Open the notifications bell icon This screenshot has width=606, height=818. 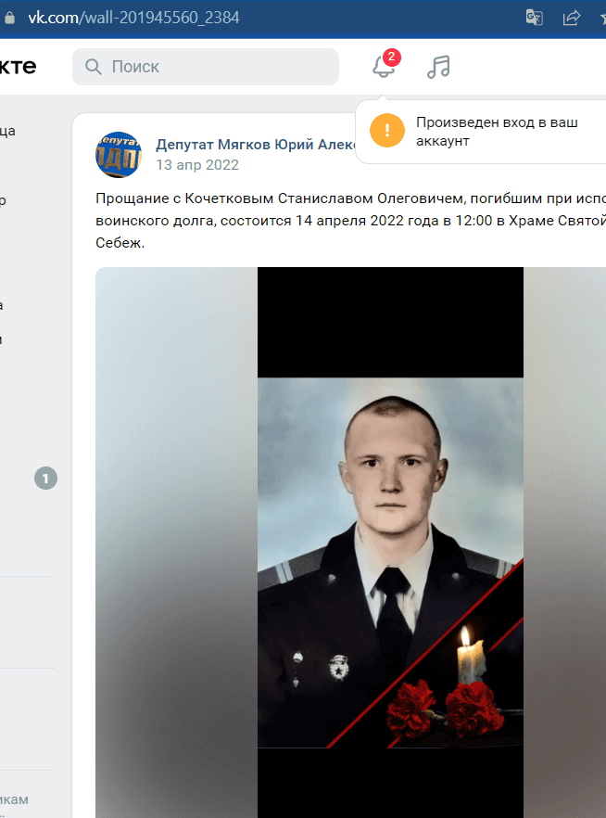tap(383, 67)
